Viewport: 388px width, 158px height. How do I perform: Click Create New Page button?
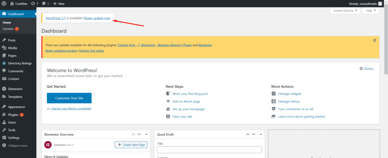(x=131, y=145)
